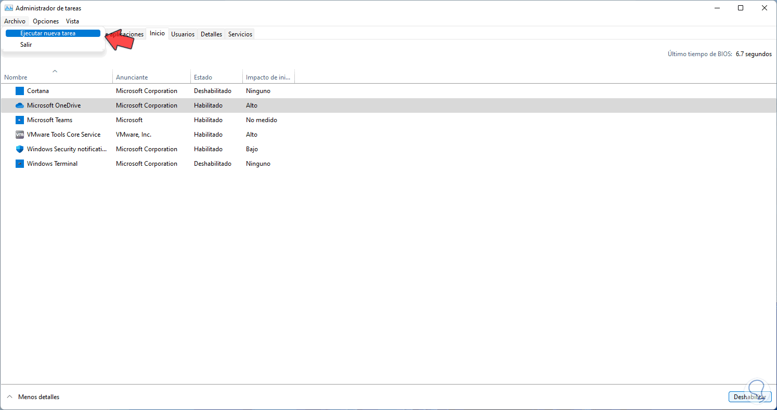777x410 pixels.
Task: Click Microsoft Teams' Habilitado status cell
Action: click(x=208, y=120)
